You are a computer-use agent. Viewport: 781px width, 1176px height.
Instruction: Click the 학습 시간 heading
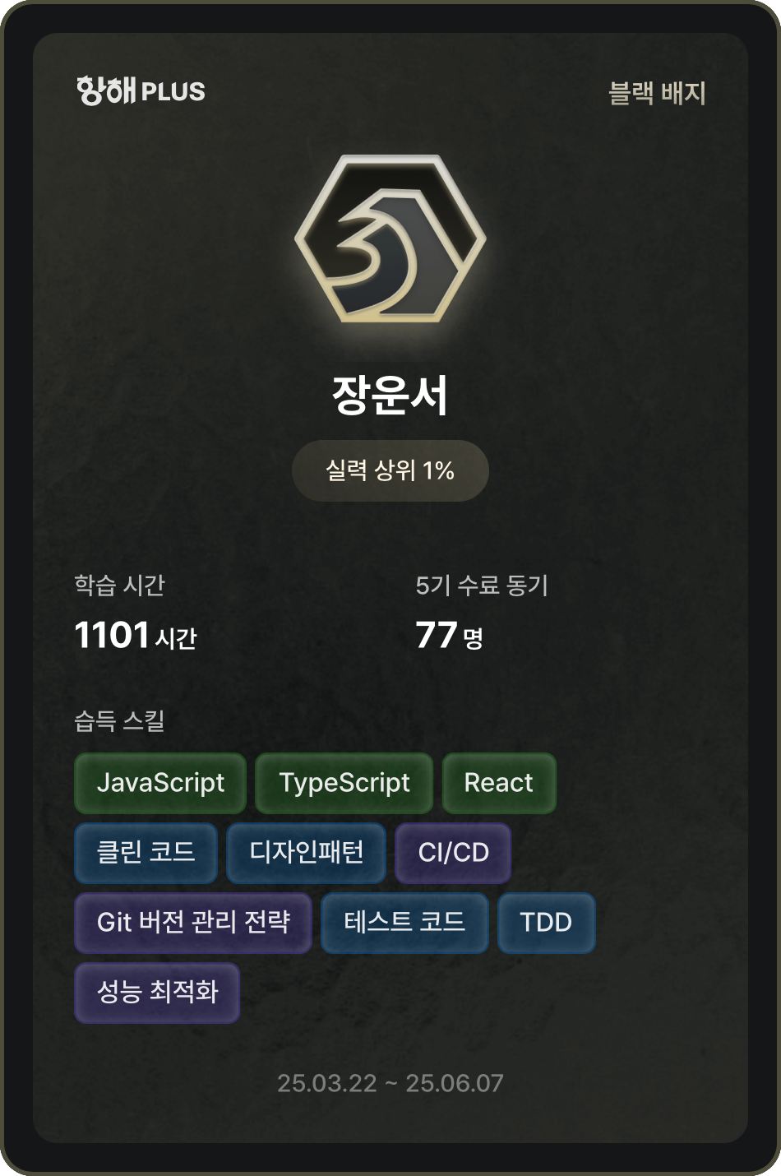(x=119, y=585)
